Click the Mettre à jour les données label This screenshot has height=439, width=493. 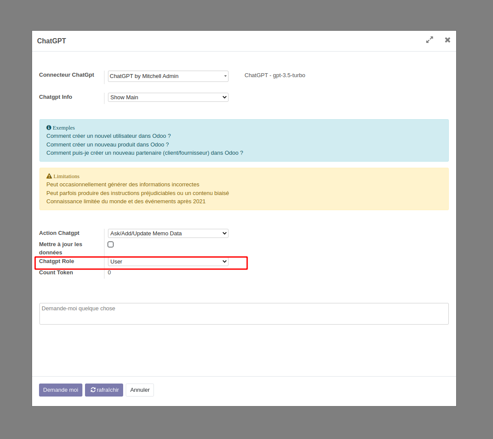pos(61,248)
